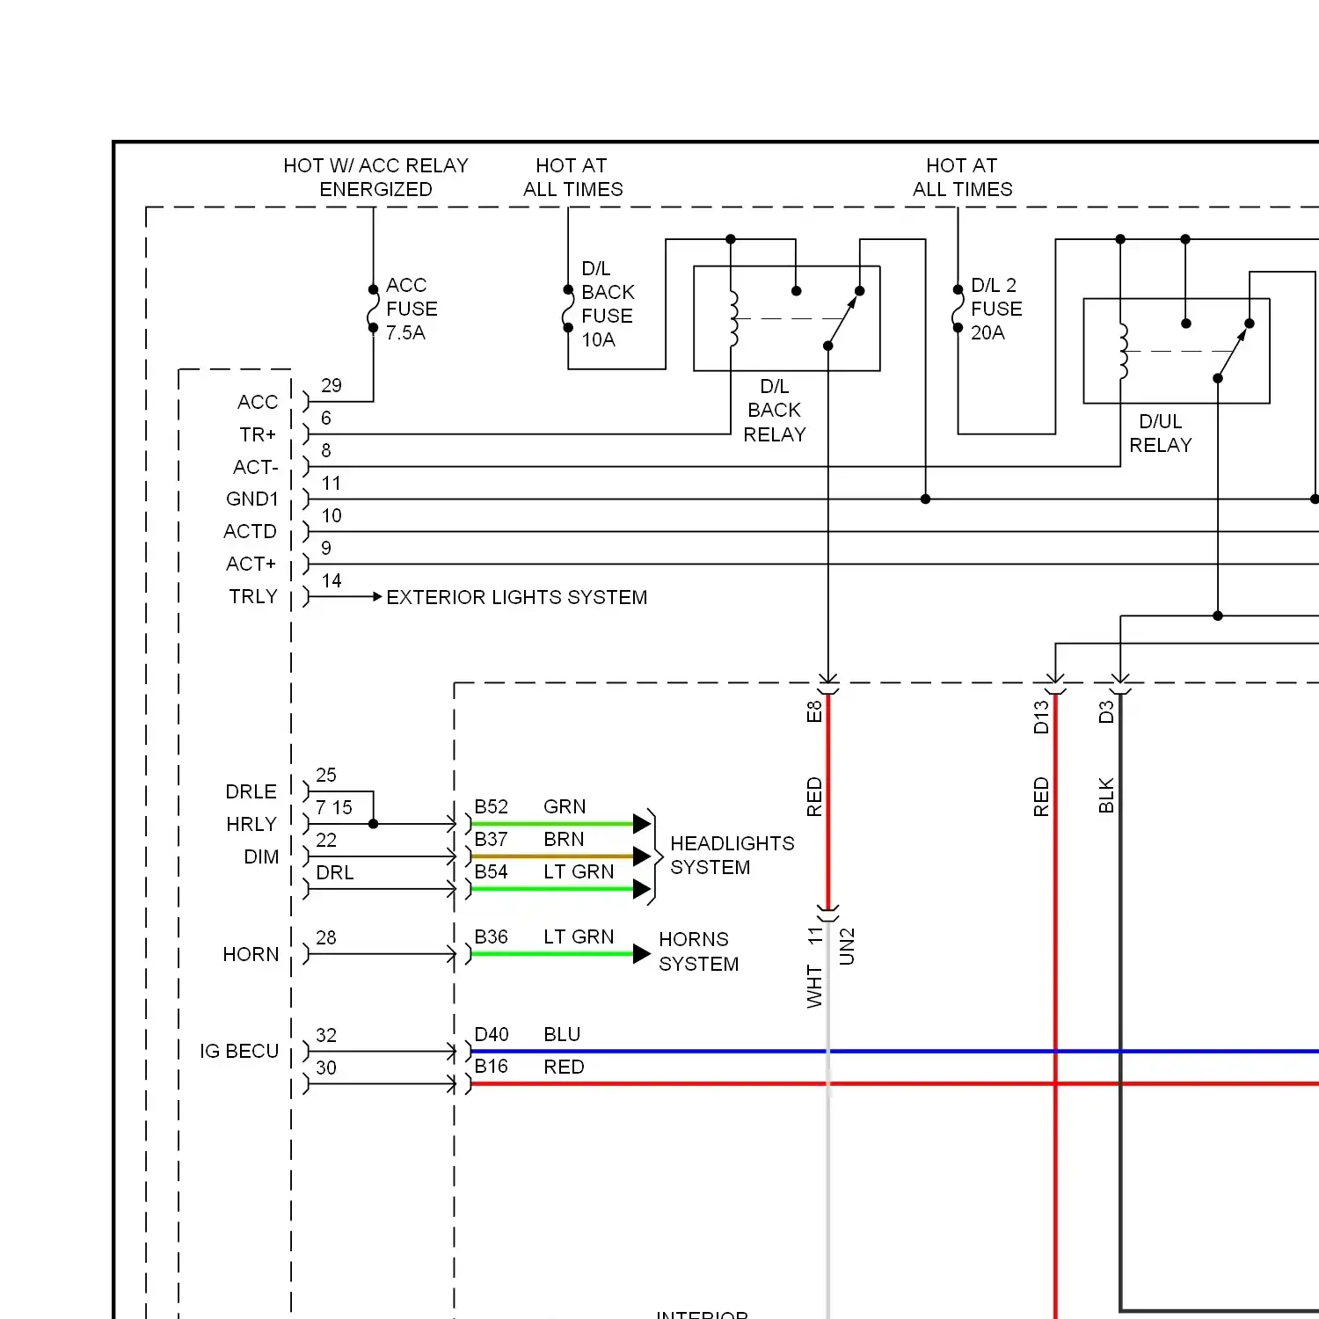
Task: Click connector label B37 BRN
Action: 528,839
